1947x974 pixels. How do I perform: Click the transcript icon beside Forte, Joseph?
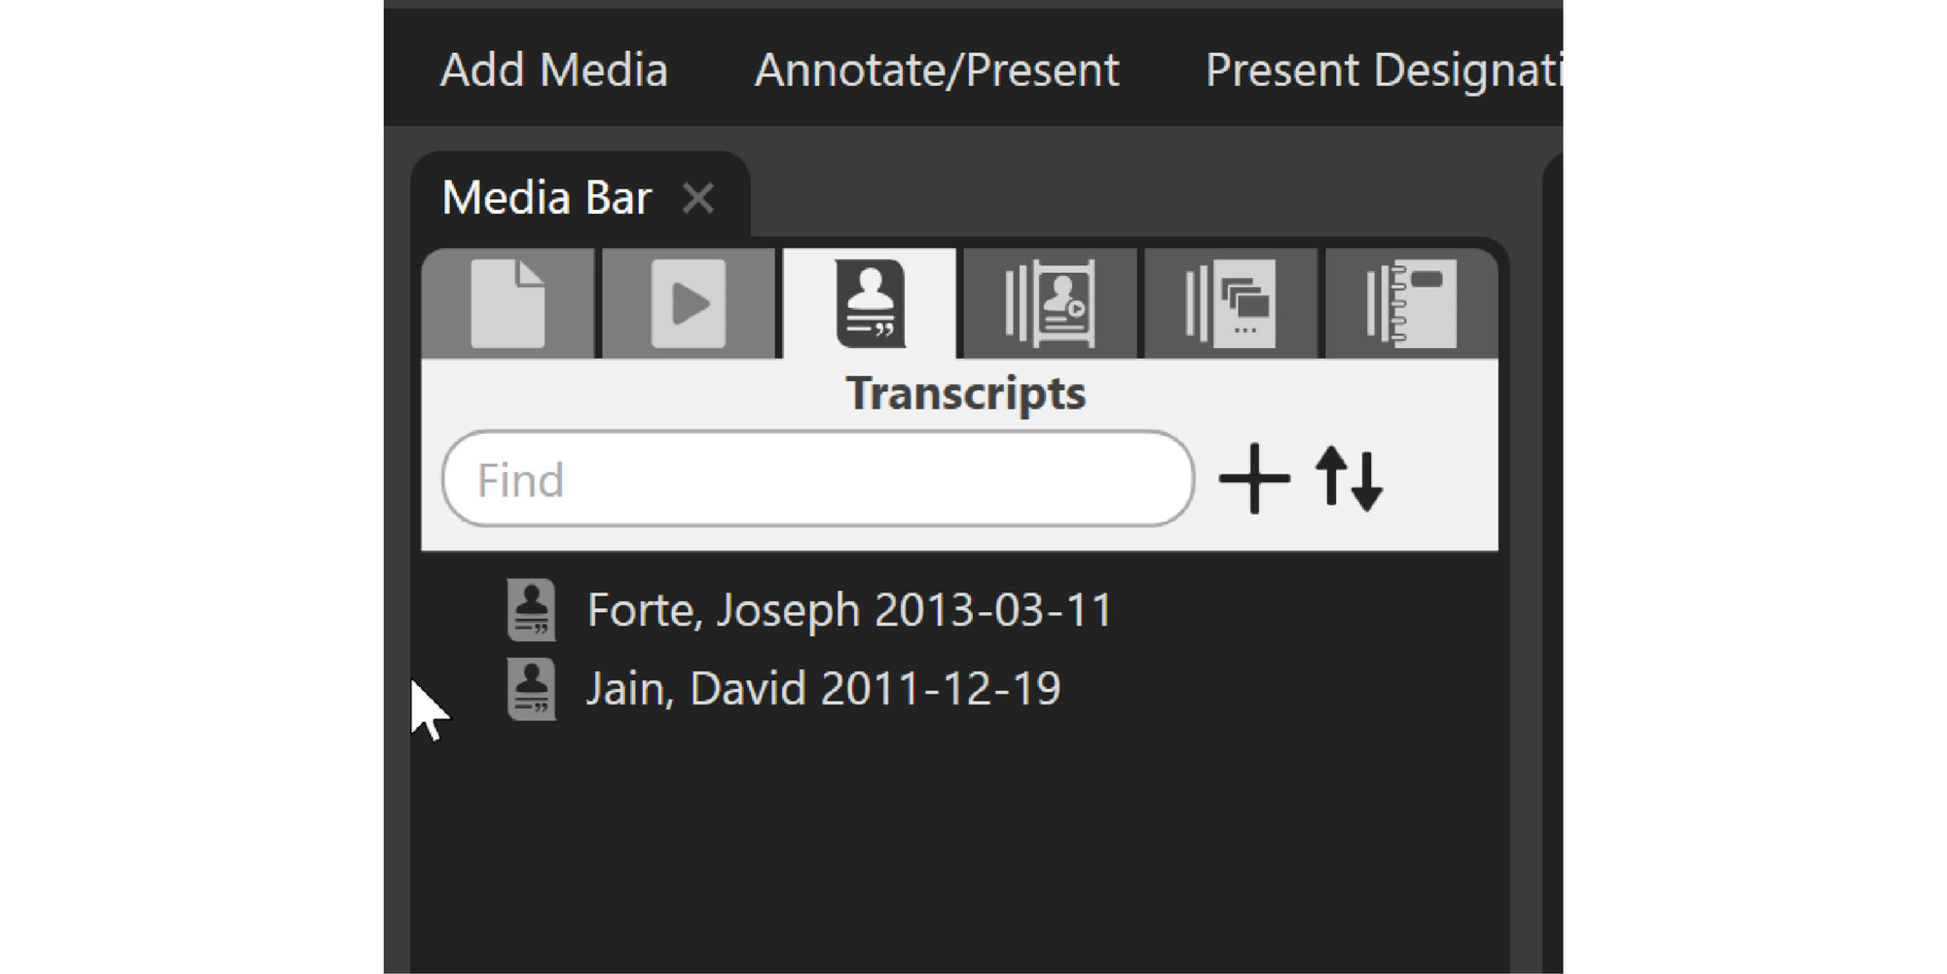click(531, 610)
